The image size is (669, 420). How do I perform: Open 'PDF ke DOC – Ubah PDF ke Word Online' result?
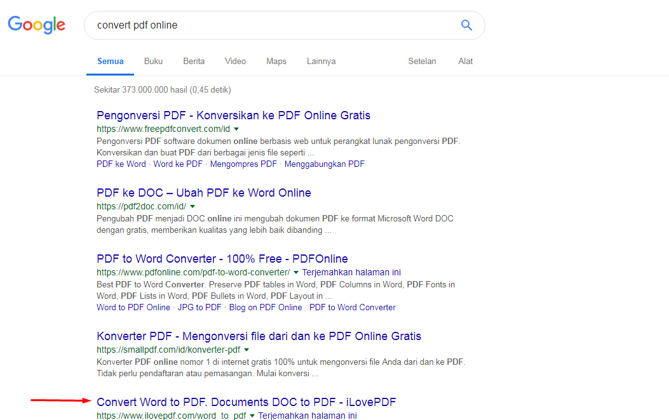(203, 193)
